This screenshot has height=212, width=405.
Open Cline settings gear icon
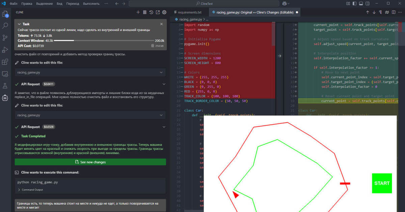click(164, 12)
